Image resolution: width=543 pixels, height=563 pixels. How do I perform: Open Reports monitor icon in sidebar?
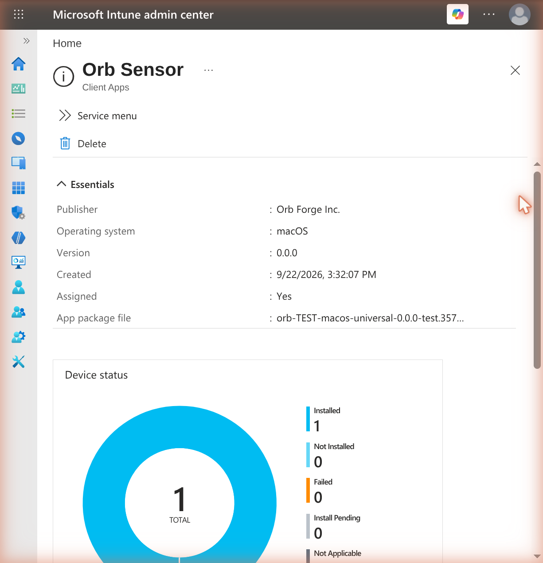pyautogui.click(x=19, y=262)
